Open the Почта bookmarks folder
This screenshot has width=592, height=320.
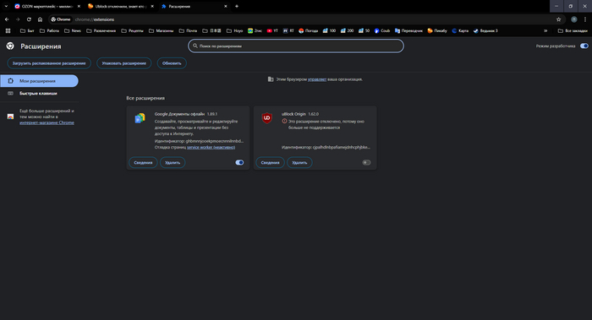188,31
